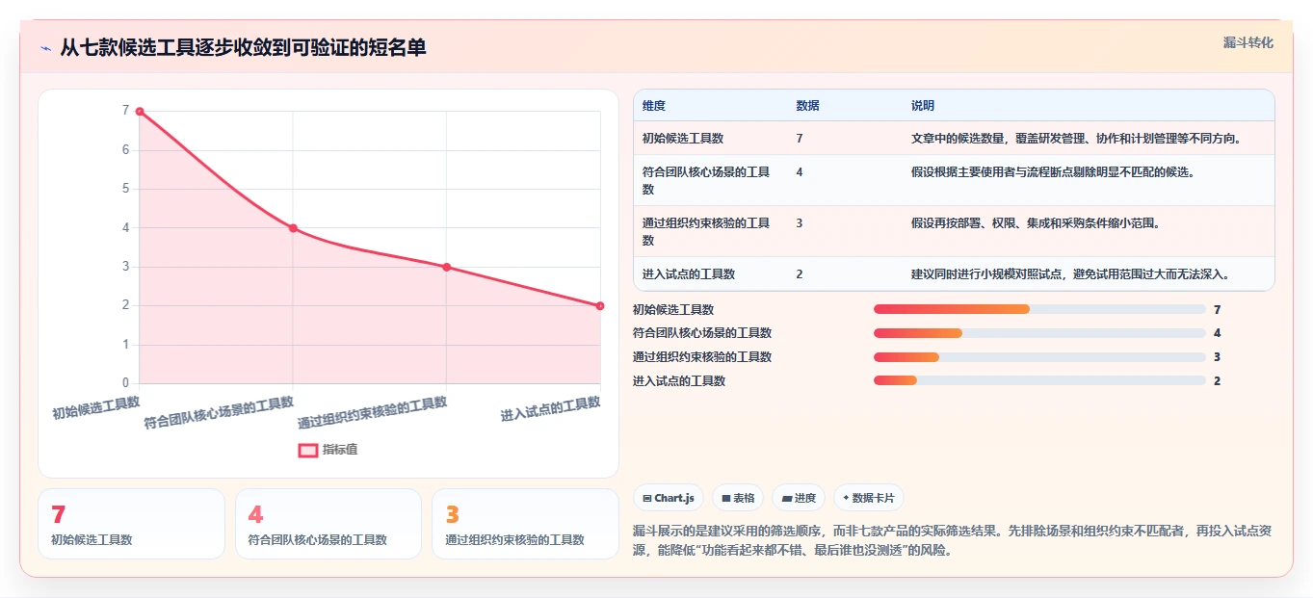Click the 维度 column header

(x=654, y=106)
